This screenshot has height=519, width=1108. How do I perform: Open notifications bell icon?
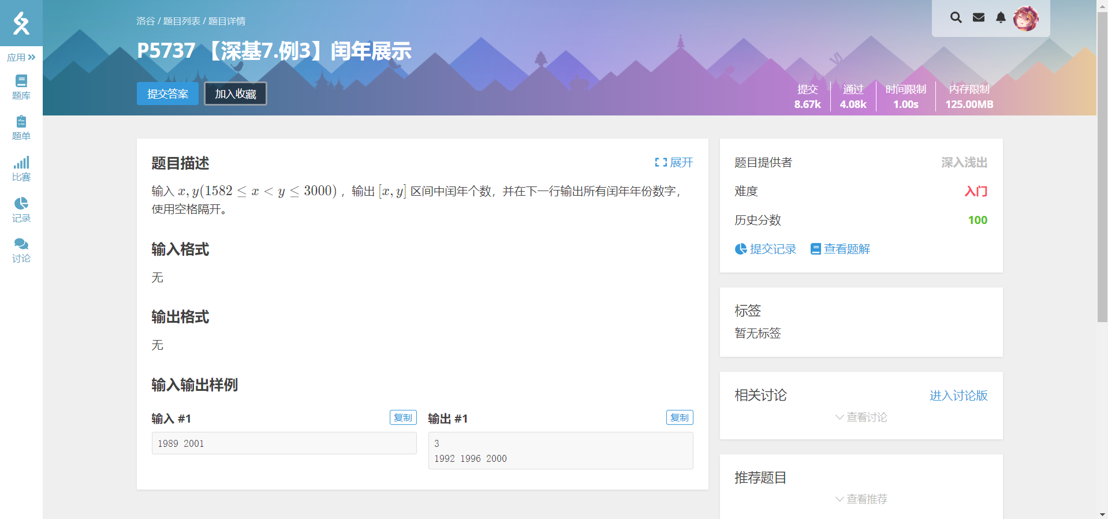pos(1001,17)
